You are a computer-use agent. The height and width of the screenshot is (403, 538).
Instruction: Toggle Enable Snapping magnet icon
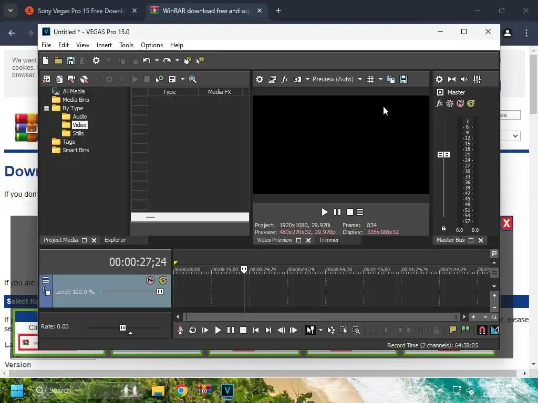tap(482, 330)
